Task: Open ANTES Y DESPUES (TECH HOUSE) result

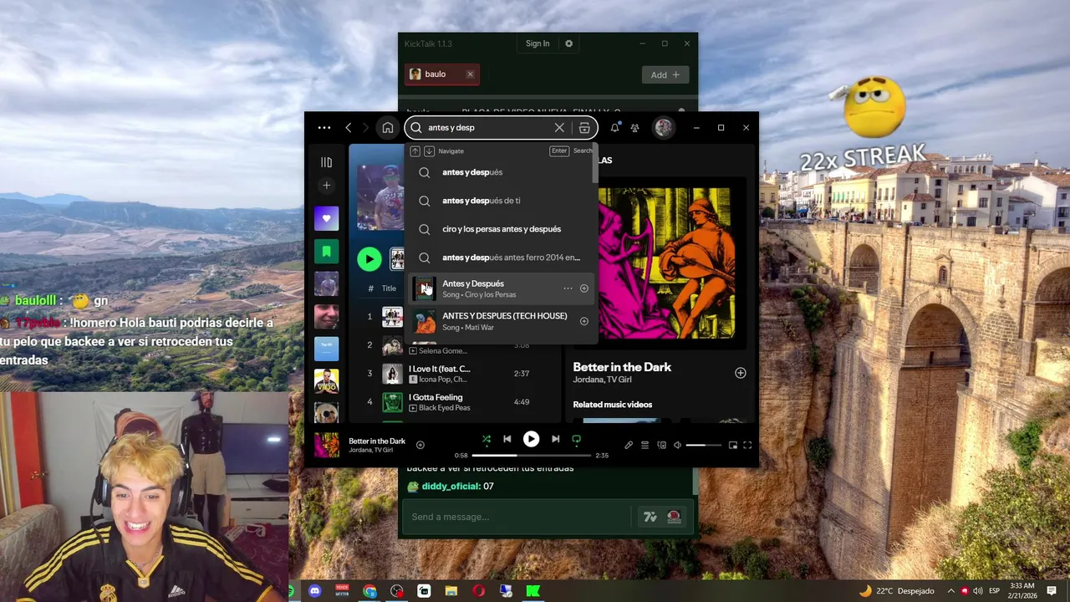Action: (x=502, y=321)
